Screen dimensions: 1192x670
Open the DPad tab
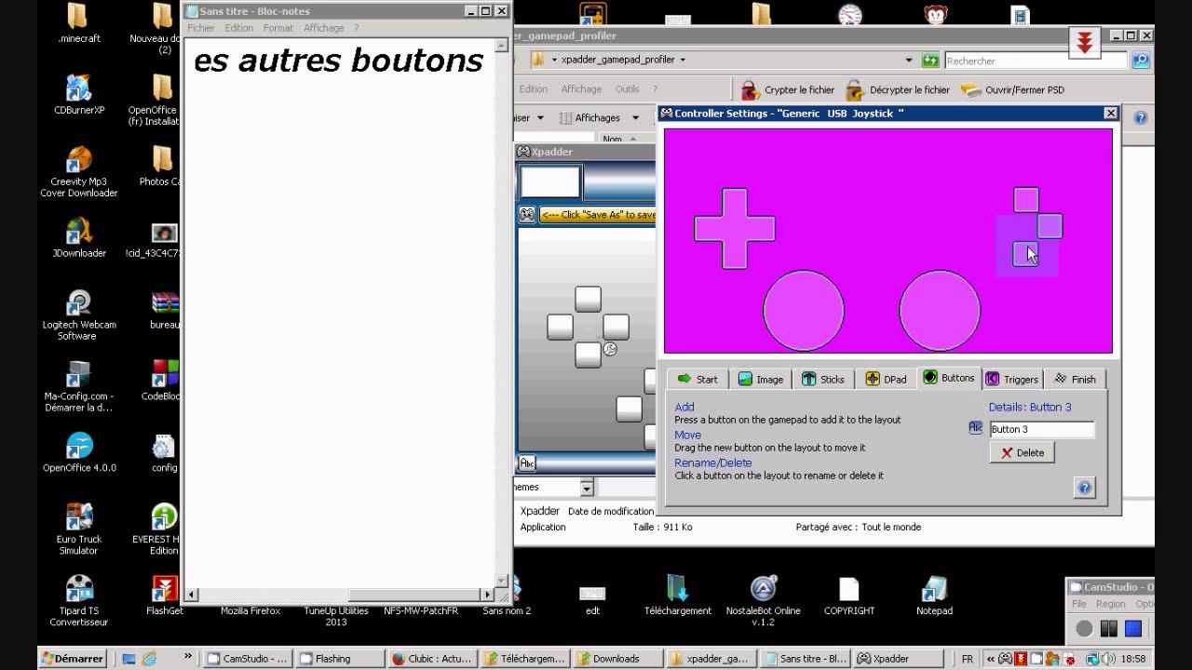click(886, 379)
